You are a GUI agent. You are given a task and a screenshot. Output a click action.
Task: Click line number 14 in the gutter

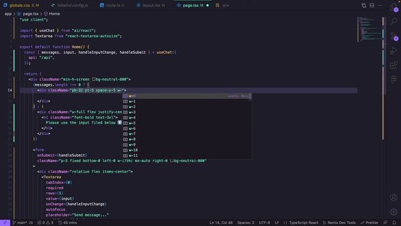click(10, 90)
